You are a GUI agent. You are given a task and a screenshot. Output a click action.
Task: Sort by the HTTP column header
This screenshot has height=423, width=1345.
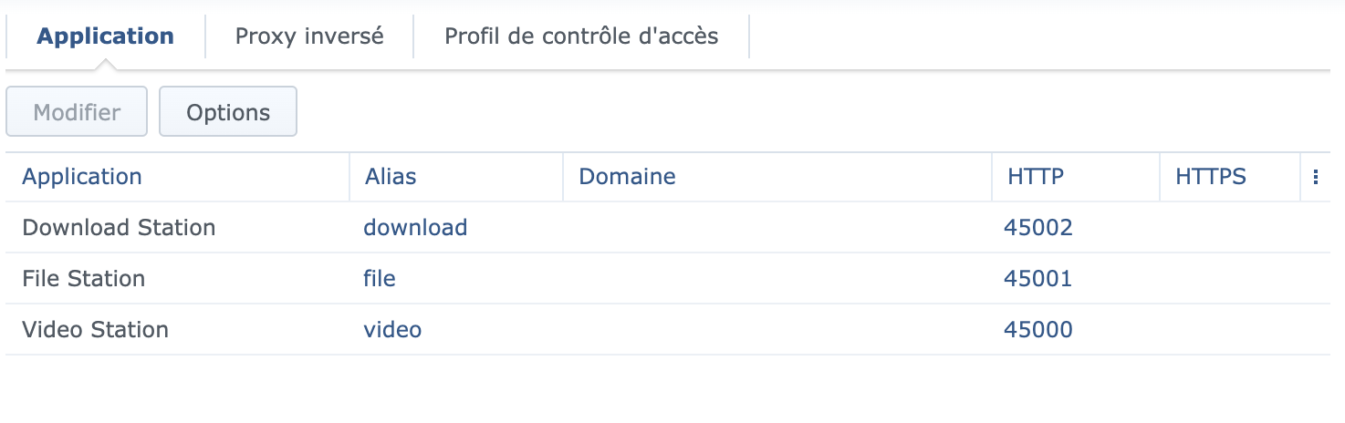click(x=1036, y=177)
